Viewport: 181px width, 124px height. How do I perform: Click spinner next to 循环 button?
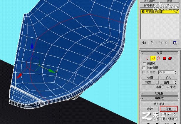175,83
